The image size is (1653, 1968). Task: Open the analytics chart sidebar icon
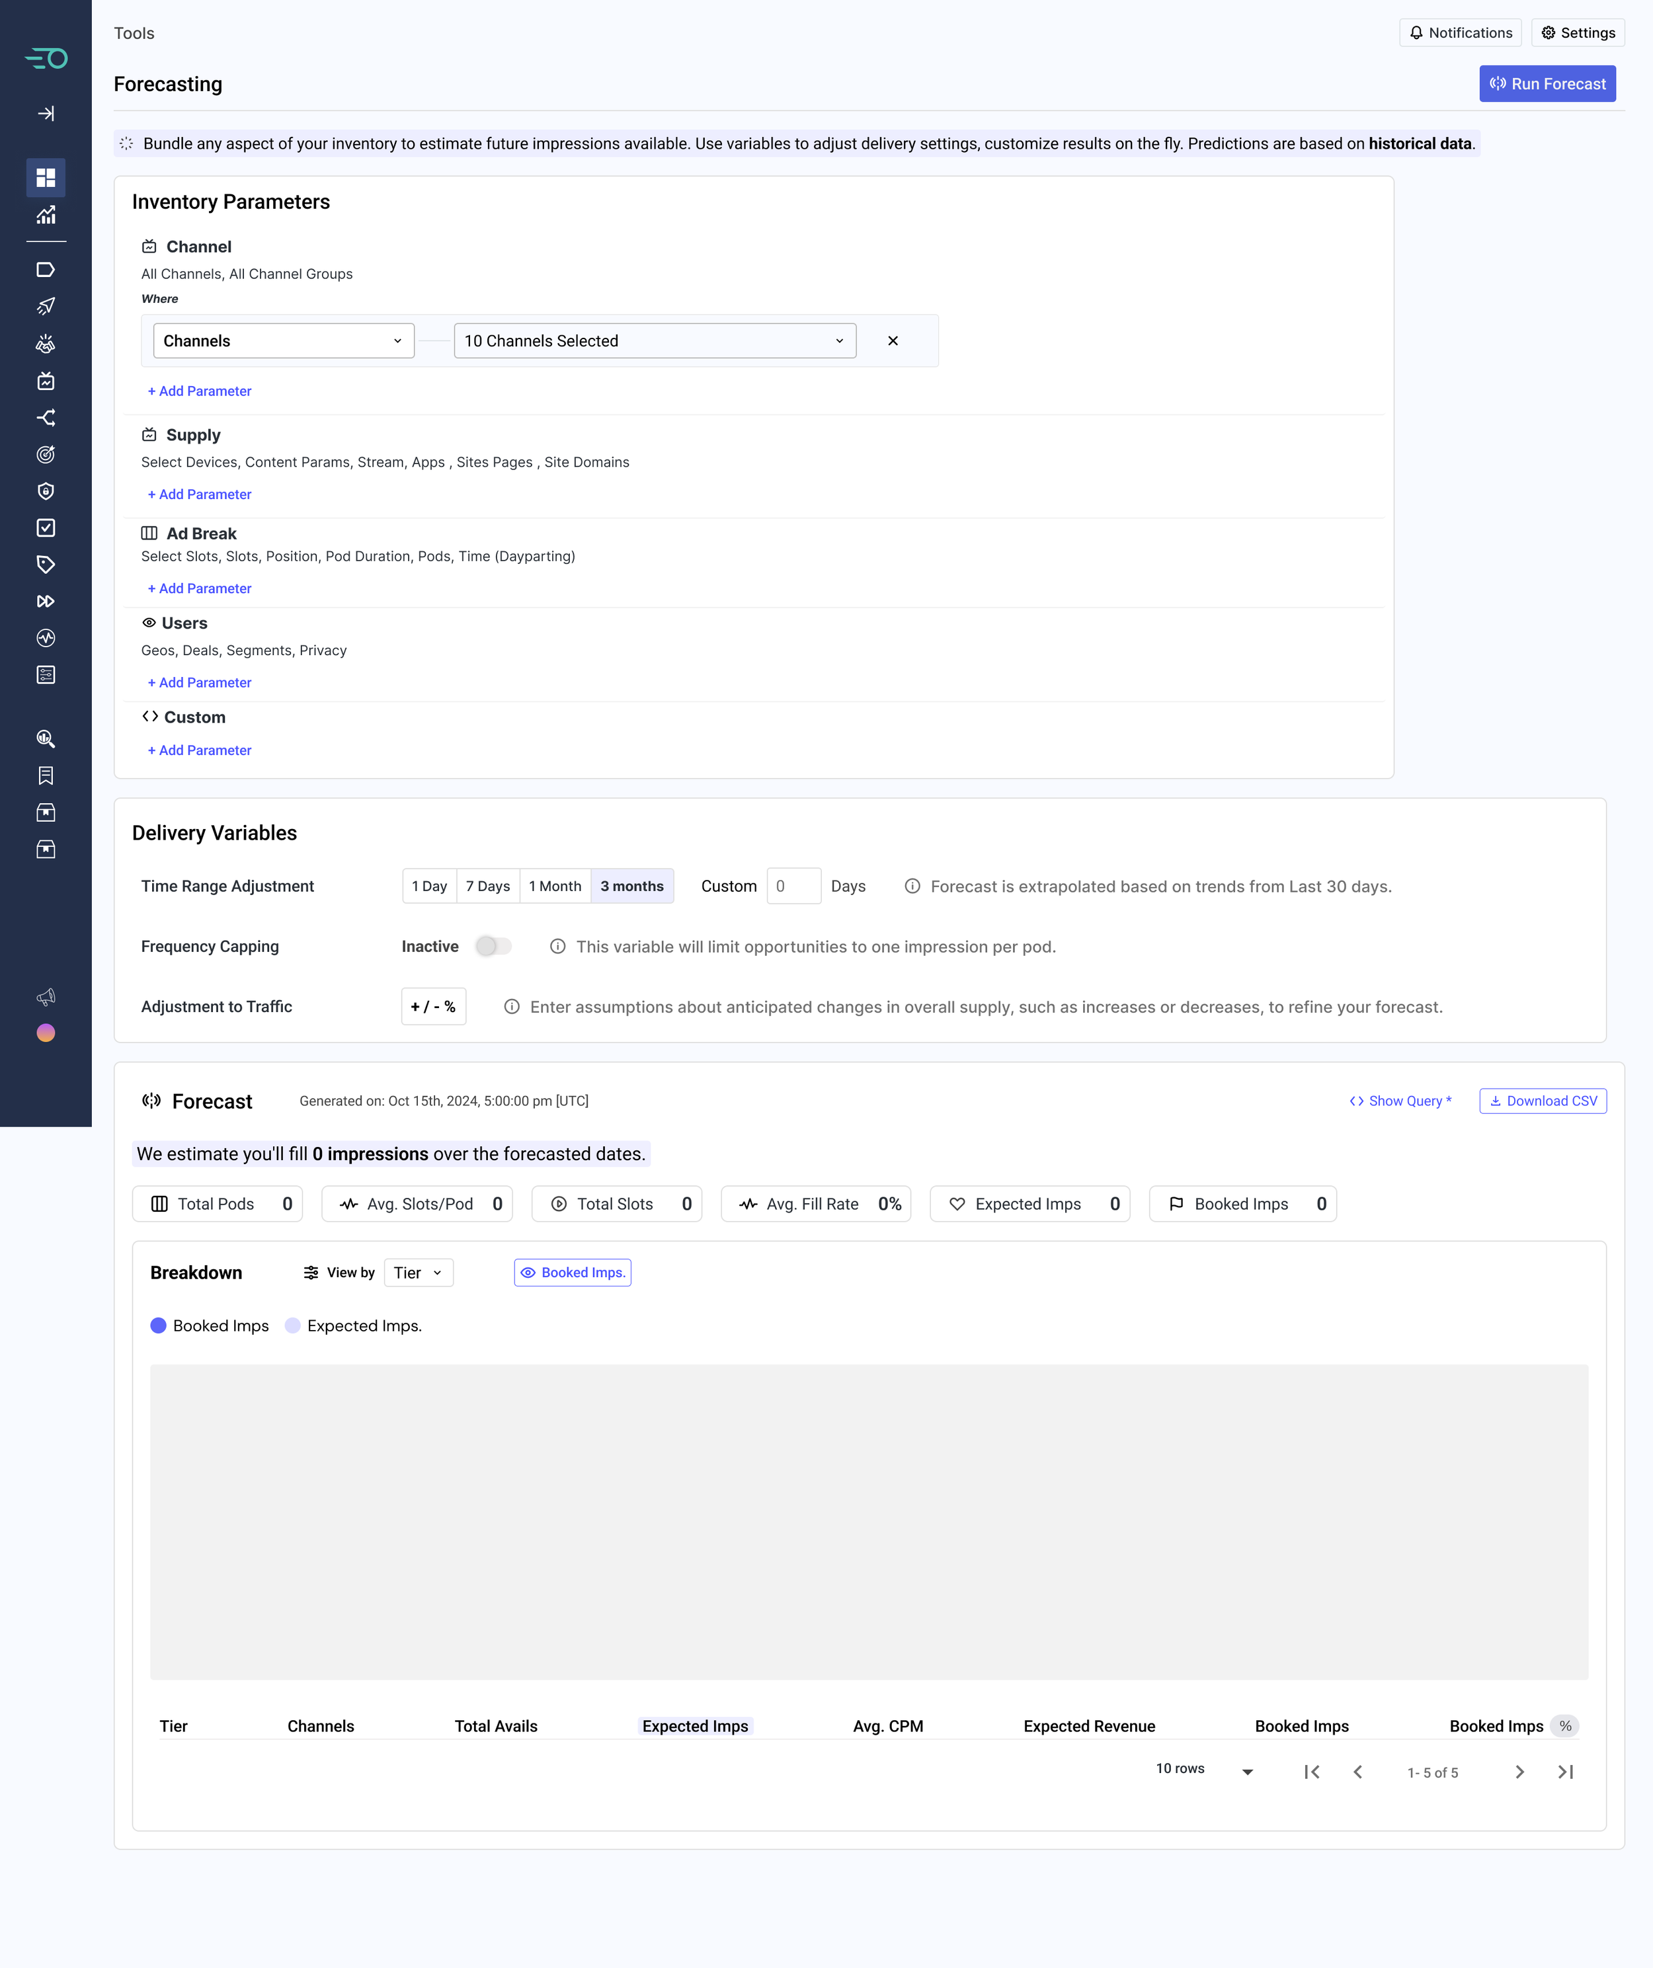click(46, 215)
